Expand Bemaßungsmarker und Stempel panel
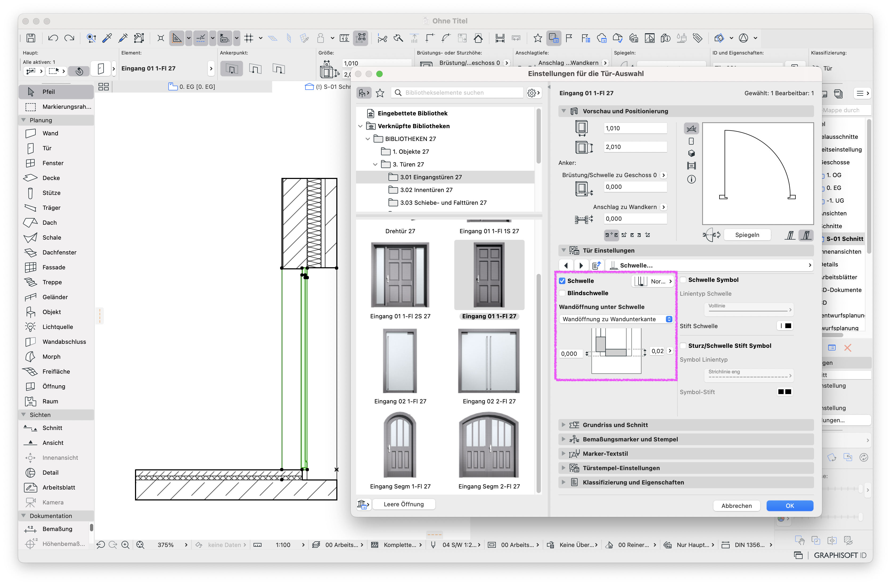891x585 pixels. pos(563,439)
